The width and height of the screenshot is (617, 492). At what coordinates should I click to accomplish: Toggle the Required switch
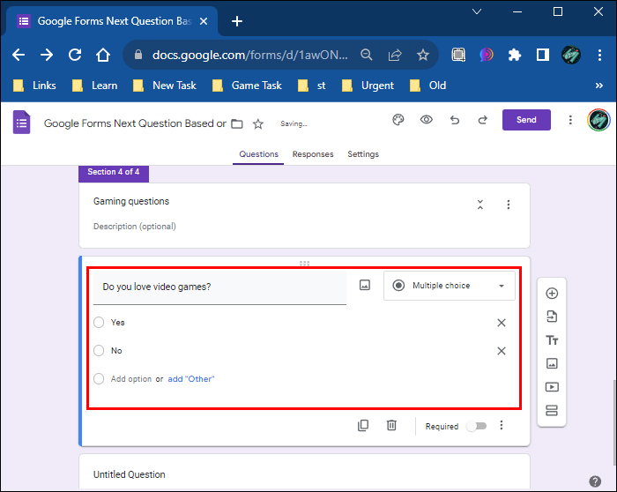pos(475,426)
